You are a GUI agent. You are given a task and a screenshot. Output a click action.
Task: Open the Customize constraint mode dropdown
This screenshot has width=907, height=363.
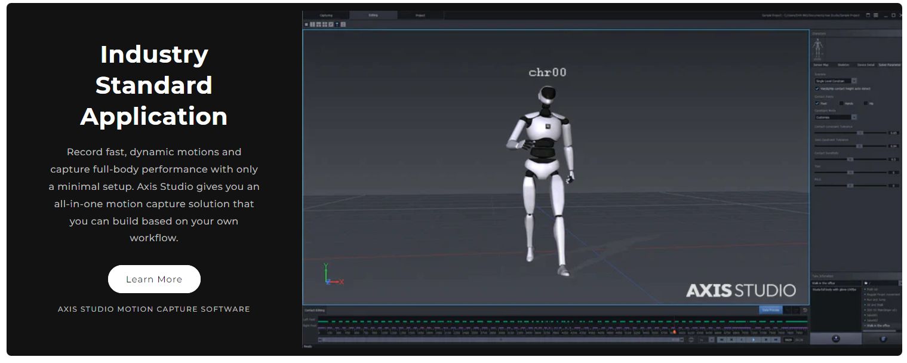pyautogui.click(x=836, y=117)
